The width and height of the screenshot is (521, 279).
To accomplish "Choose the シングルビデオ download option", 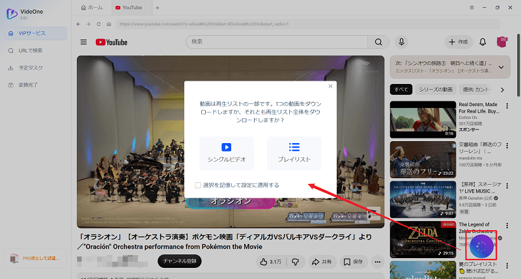I will point(227,153).
